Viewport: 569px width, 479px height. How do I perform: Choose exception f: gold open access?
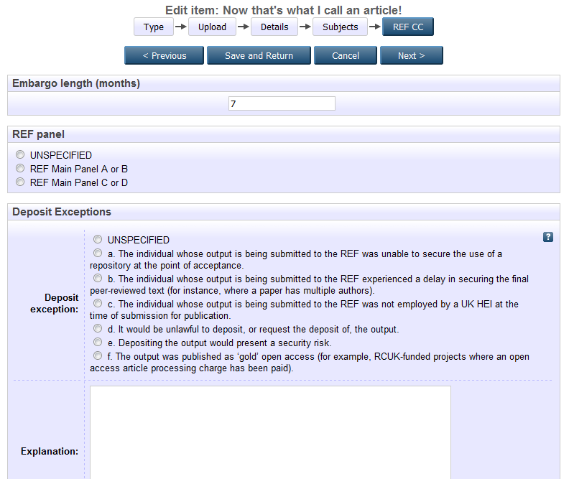pos(98,356)
